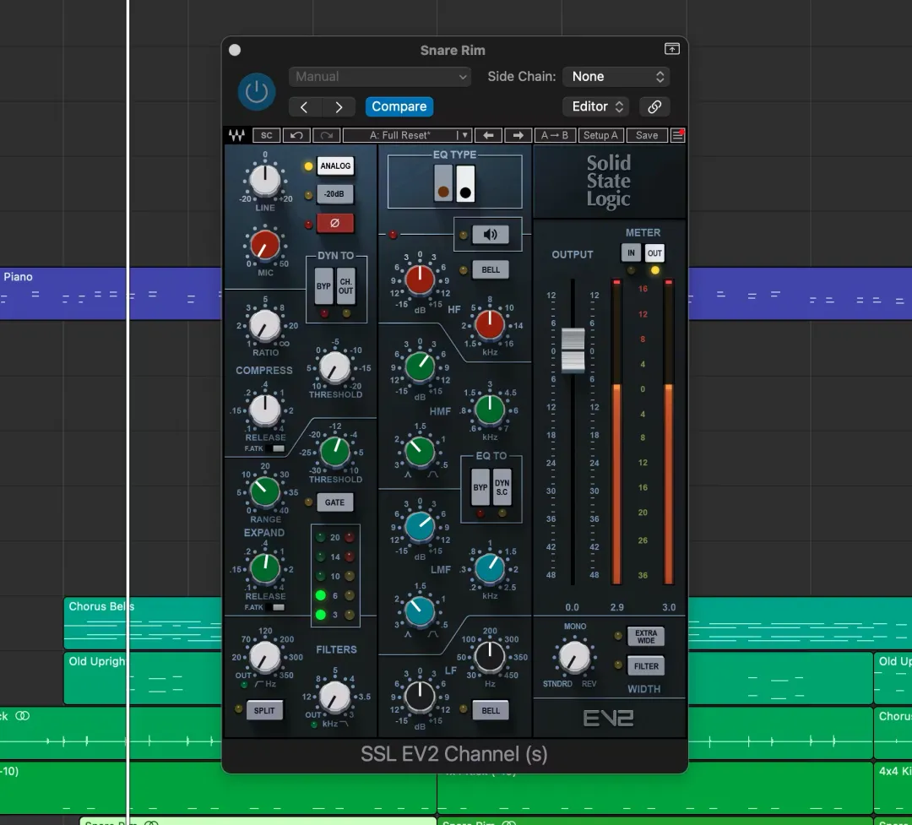The width and height of the screenshot is (912, 825).
Task: Open the Editor view dropdown
Action: click(x=597, y=106)
